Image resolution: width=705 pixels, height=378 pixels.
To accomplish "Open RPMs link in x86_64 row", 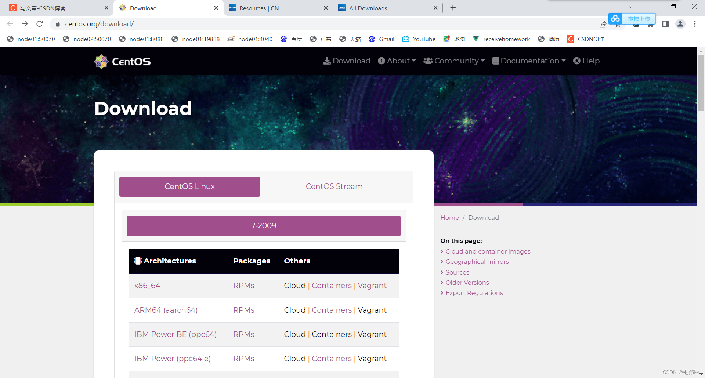I will click(x=244, y=286).
